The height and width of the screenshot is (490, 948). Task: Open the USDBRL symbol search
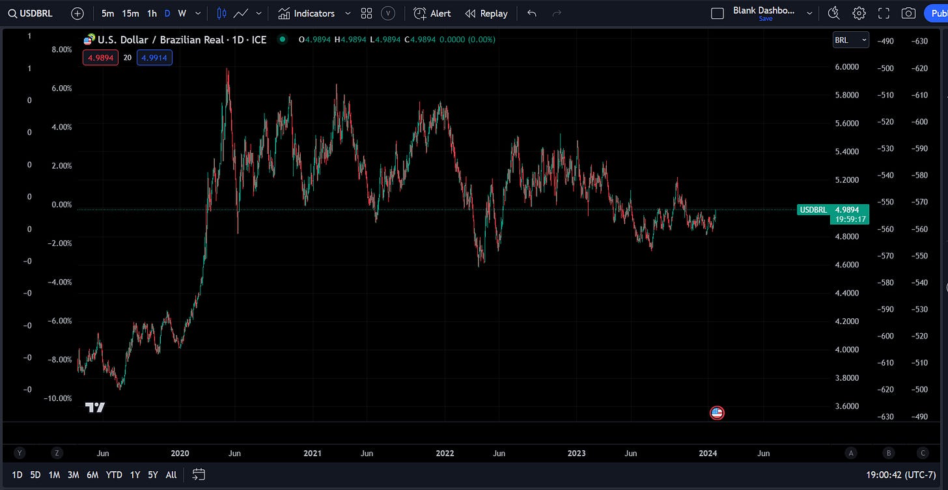click(x=30, y=13)
